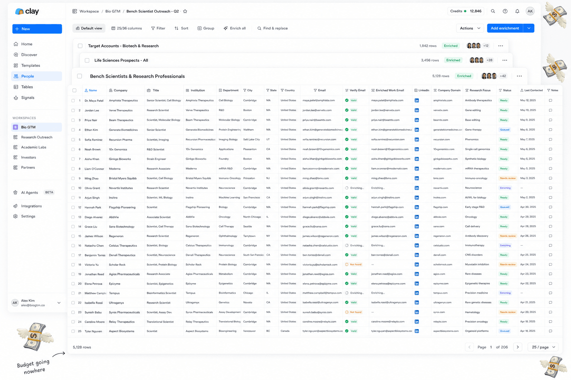Select the row checkbox for Olivia Grant

pos(73,188)
